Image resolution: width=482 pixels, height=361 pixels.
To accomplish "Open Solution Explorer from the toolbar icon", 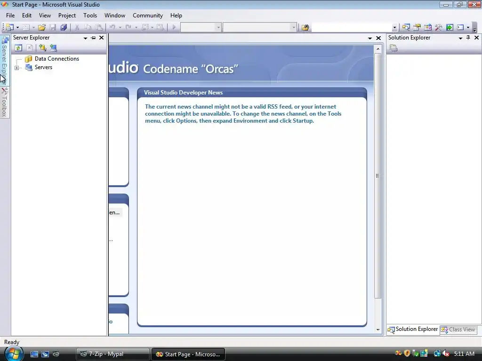I will (x=406, y=27).
